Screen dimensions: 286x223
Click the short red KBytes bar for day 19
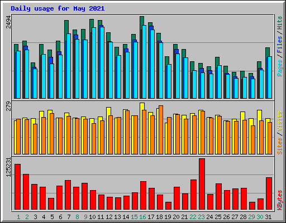(x=169, y=206)
